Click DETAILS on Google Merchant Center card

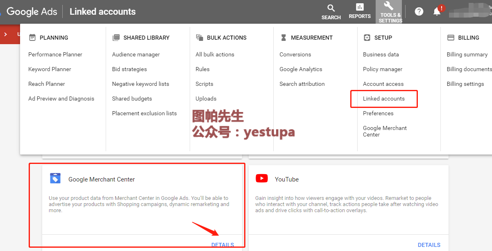(x=223, y=245)
